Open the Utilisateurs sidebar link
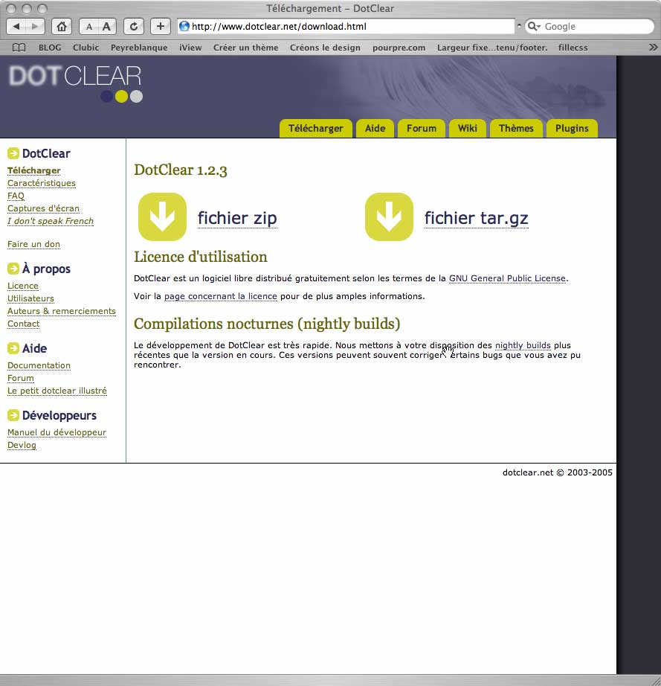This screenshot has width=661, height=686. 30,299
